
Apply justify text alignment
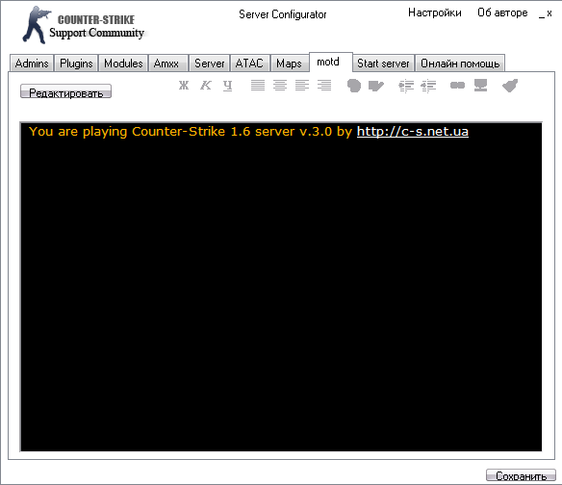click(x=258, y=86)
